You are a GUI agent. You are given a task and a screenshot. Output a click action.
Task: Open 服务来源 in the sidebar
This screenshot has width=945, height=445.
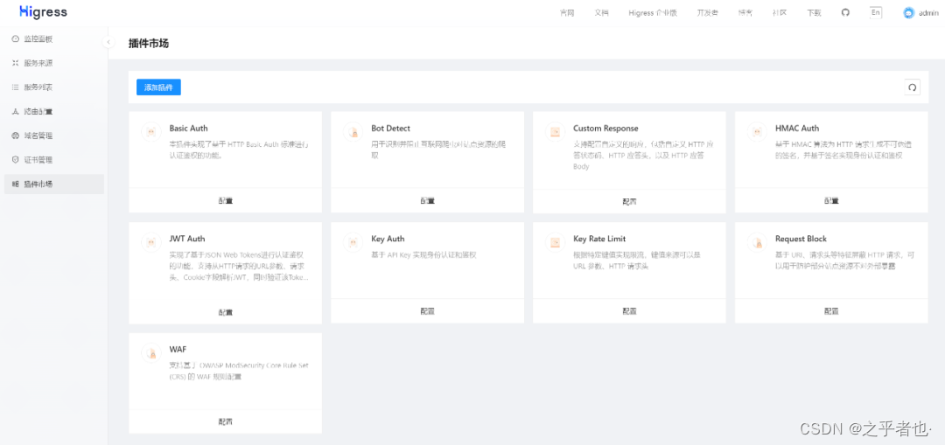pos(54,63)
